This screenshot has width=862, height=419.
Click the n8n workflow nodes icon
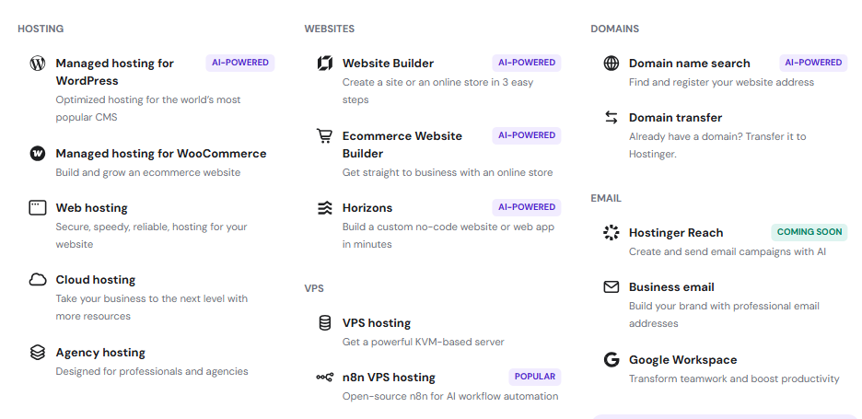(325, 378)
